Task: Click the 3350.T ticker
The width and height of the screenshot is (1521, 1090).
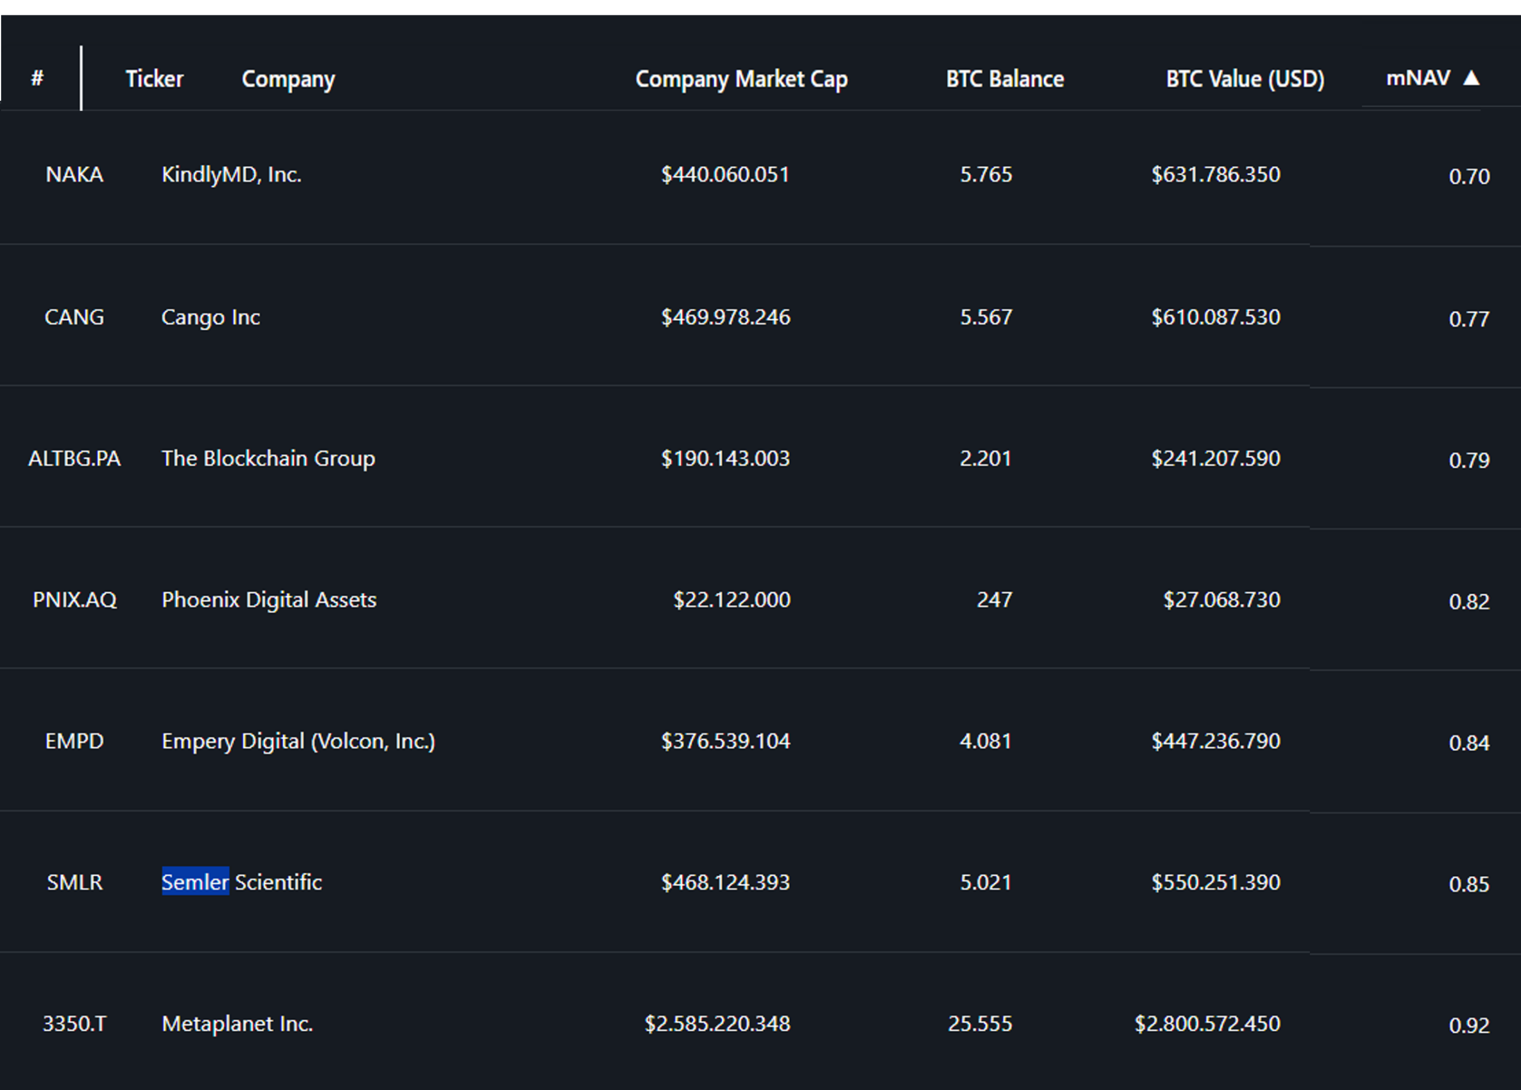Action: tap(74, 1023)
